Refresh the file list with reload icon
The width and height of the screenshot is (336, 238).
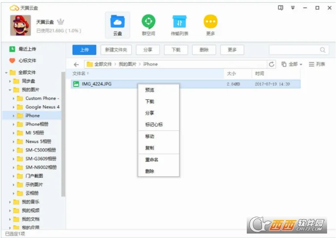pyautogui.click(x=271, y=64)
